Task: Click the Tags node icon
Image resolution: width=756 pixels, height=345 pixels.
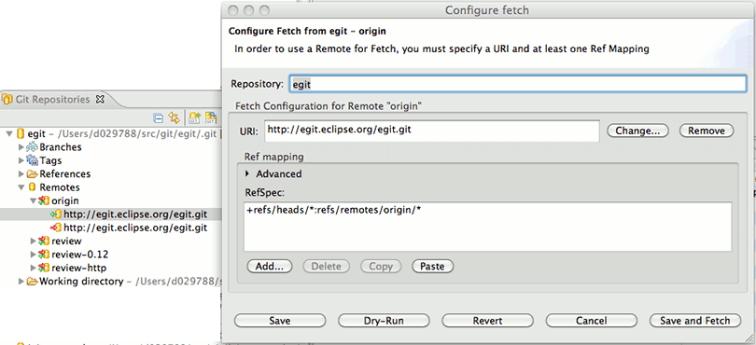Action: click(33, 160)
